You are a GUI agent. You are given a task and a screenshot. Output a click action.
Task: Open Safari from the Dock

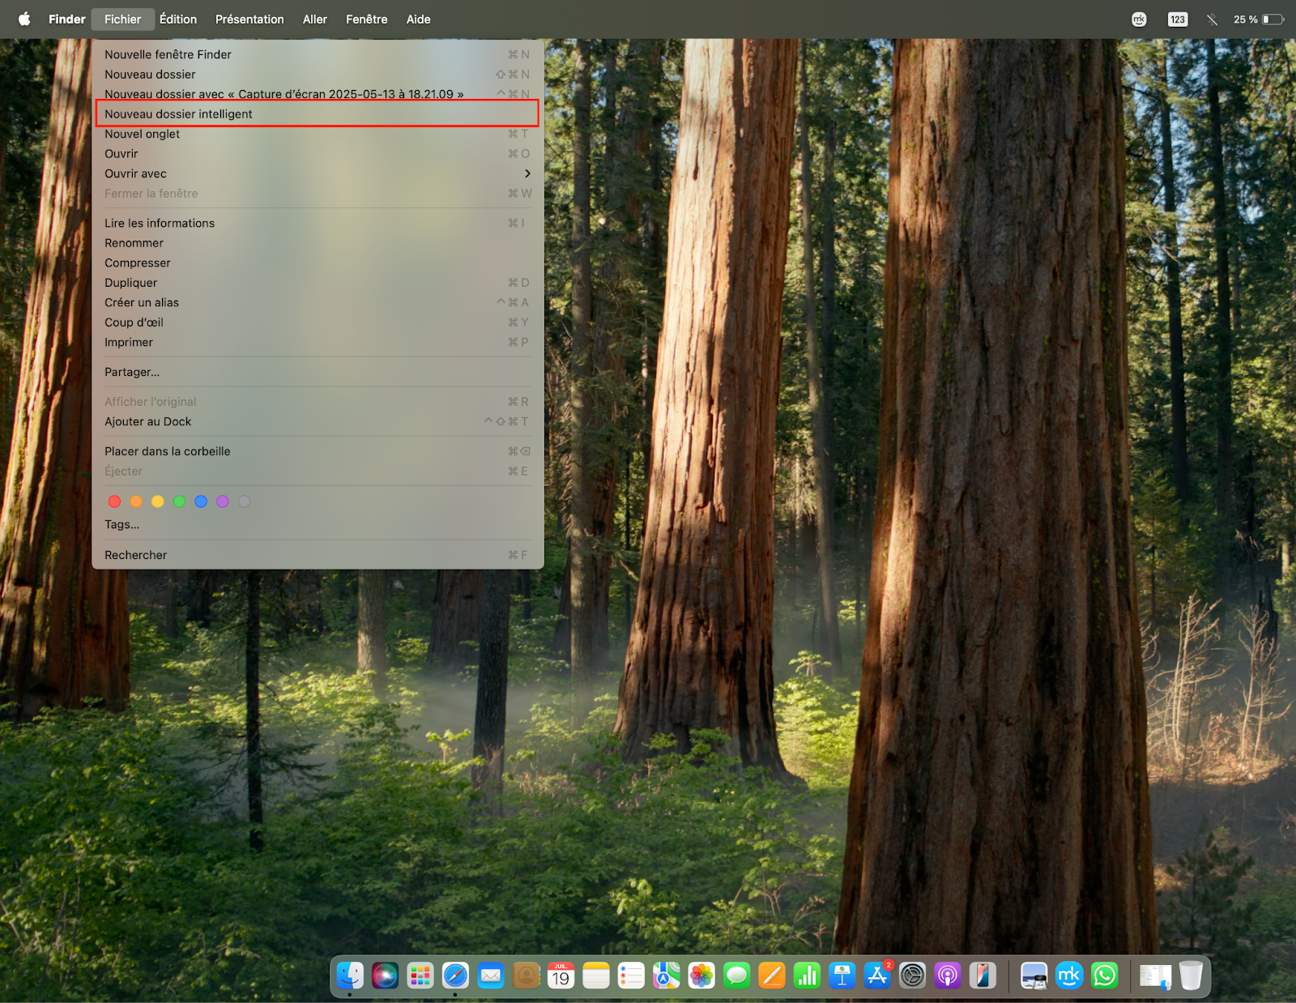[x=454, y=975]
